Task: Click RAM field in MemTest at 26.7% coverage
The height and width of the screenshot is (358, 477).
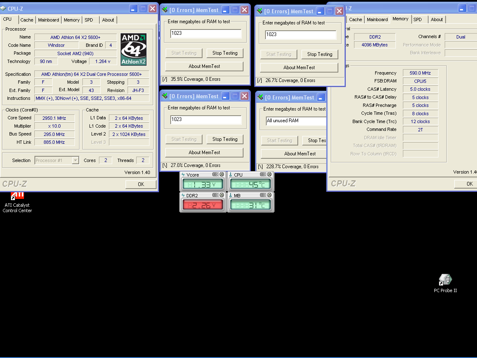Action: pyautogui.click(x=301, y=34)
